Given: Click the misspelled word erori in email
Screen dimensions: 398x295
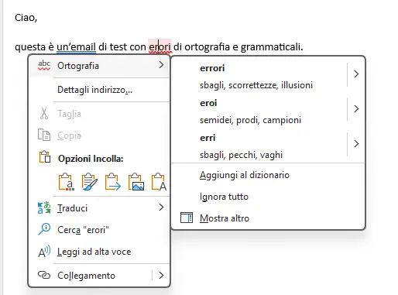Looking at the screenshot, I should tap(160, 46).
